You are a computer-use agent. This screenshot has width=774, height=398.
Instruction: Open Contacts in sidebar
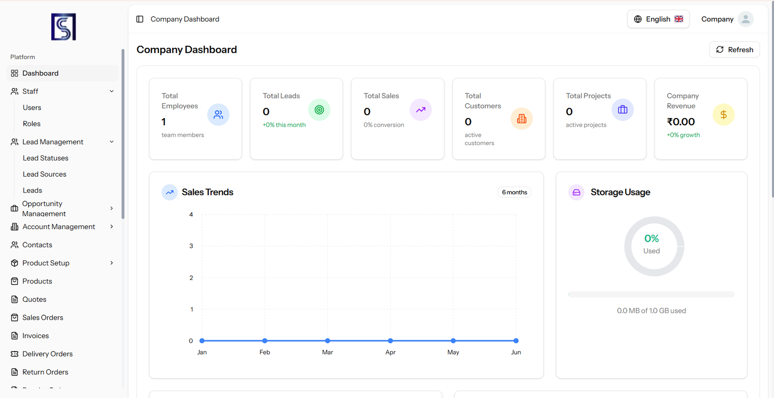tap(63, 245)
